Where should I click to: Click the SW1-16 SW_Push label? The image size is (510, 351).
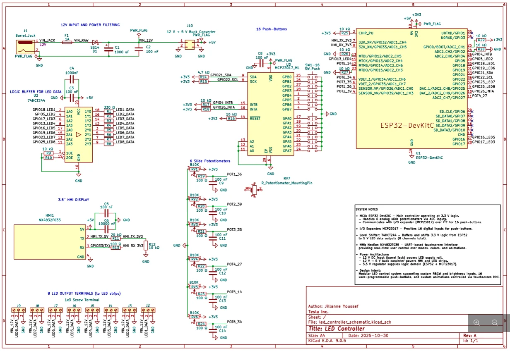(312, 67)
